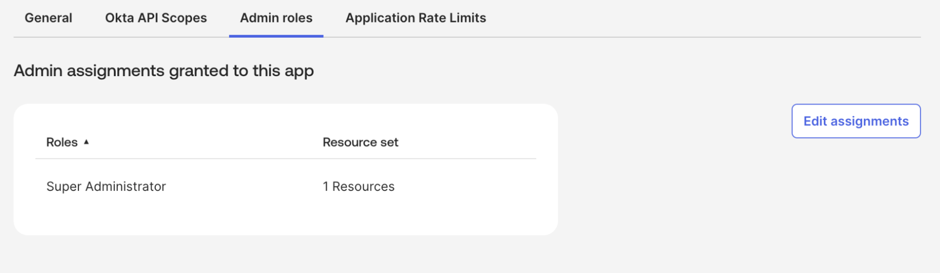The height and width of the screenshot is (273, 940).
Task: Open the Okta API Scopes tab
Action: coord(156,18)
